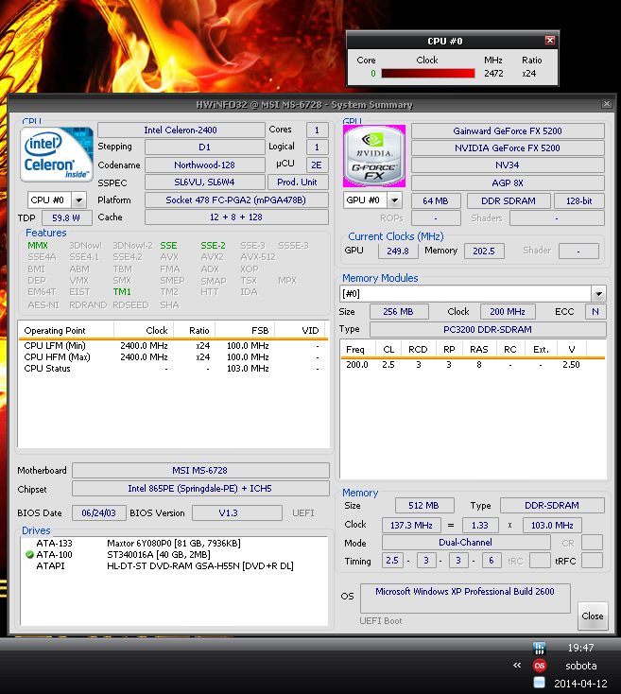Screen dimensions: 621x694
Task: Click the Freq column header in memory table
Action: (x=357, y=349)
